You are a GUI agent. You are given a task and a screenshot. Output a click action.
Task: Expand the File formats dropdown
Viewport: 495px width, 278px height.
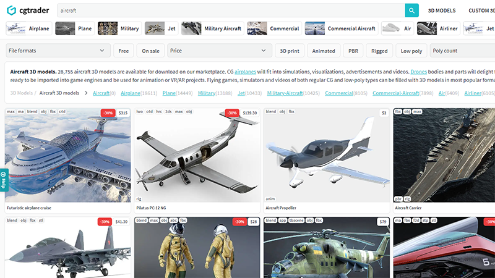click(58, 51)
